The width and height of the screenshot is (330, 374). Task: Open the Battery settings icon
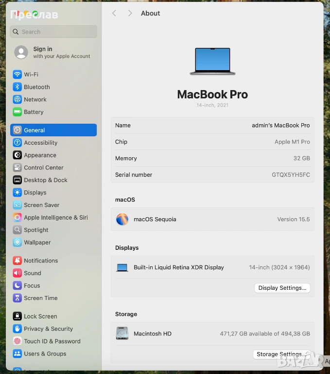tap(17, 112)
